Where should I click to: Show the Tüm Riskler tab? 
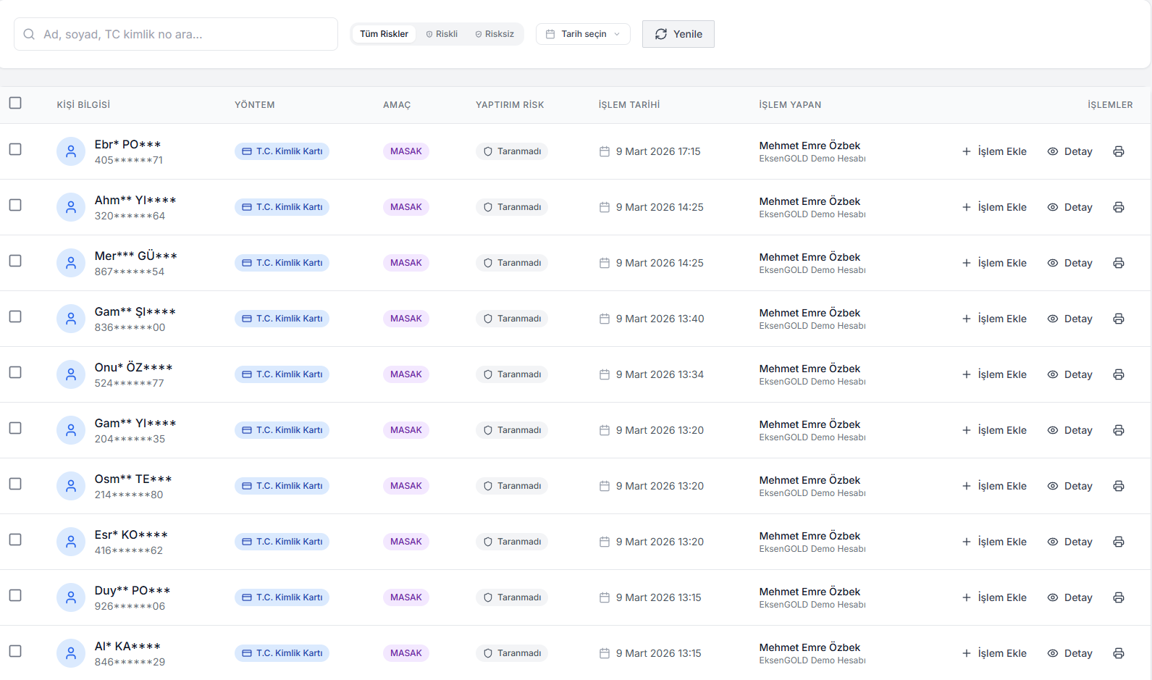coord(384,34)
